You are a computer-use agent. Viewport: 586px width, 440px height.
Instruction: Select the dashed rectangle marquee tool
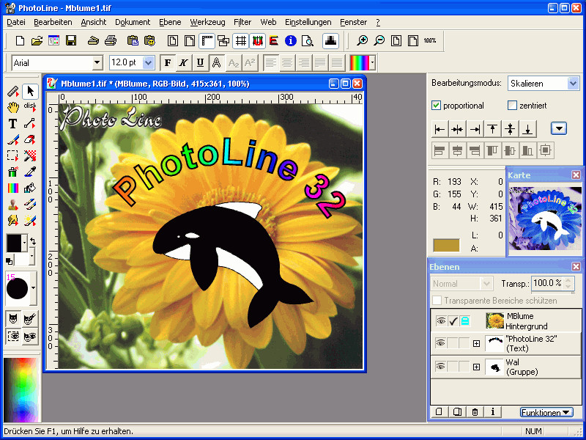pyautogui.click(x=13, y=155)
